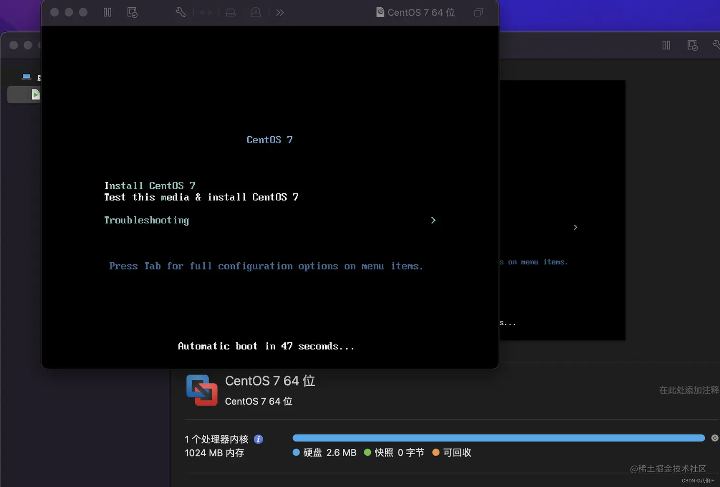Screen dimensions: 720x487
Task: Open snapshots in the front VM window toolbar
Action: (132, 12)
